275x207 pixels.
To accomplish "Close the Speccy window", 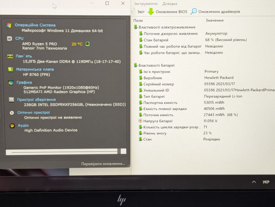I will (x=123, y=3).
